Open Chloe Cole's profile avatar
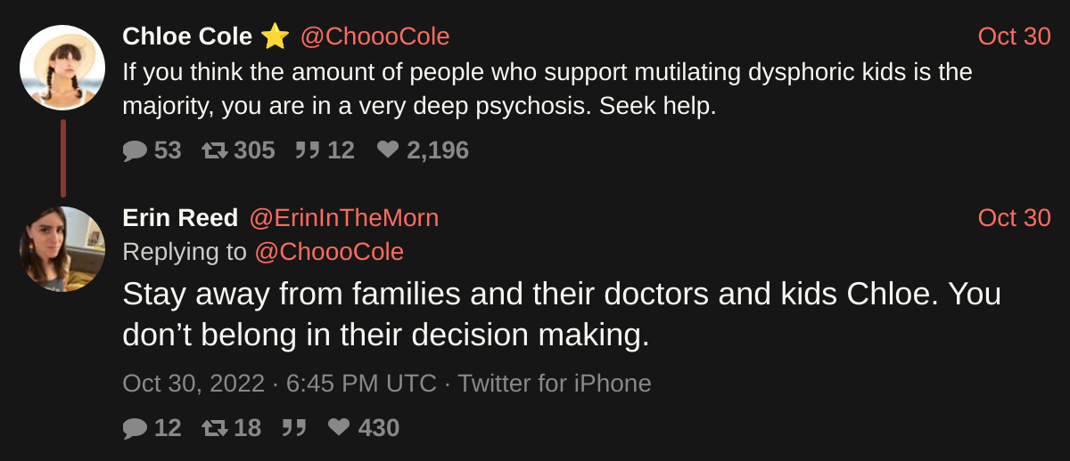Screen dimensions: 1070x461 pyautogui.click(x=62, y=68)
